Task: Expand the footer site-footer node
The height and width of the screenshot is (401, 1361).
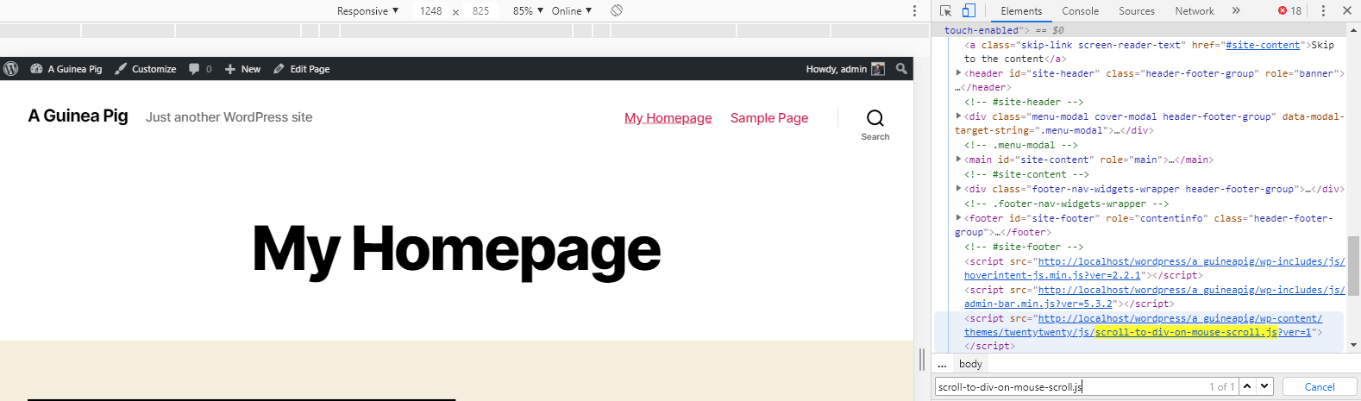Action: click(x=958, y=218)
